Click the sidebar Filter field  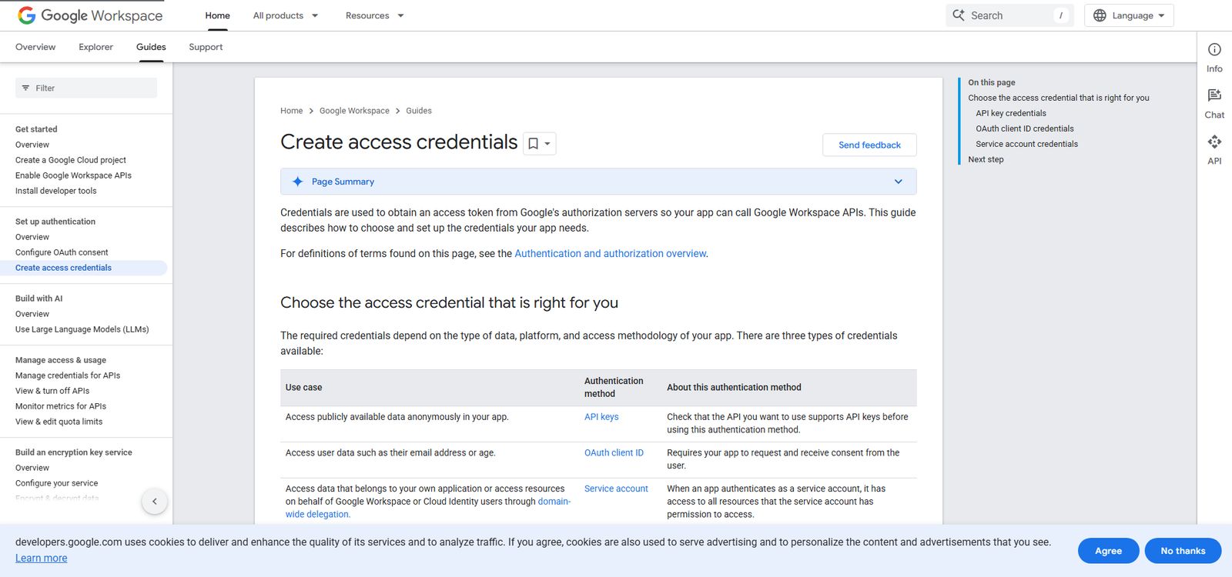pyautogui.click(x=86, y=88)
